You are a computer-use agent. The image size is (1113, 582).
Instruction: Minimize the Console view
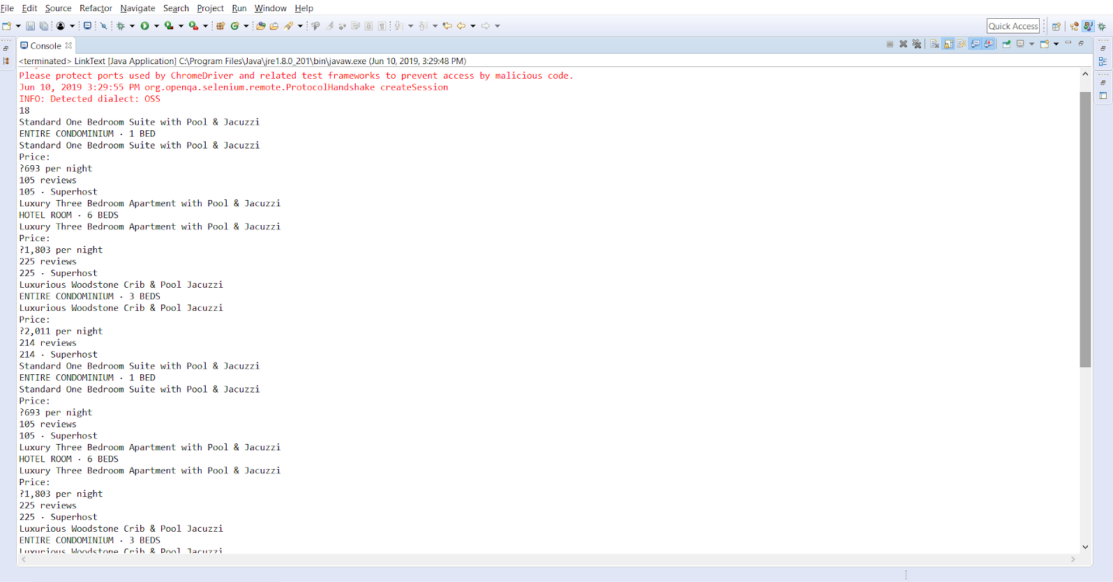tap(1068, 43)
